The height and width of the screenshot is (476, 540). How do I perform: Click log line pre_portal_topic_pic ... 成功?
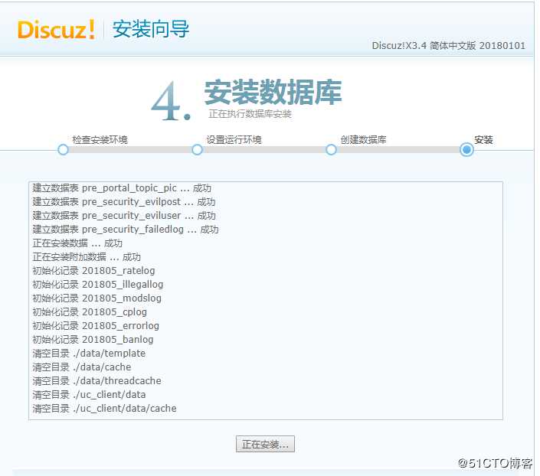click(x=122, y=188)
